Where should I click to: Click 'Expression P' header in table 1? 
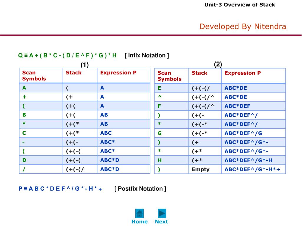[118, 73]
